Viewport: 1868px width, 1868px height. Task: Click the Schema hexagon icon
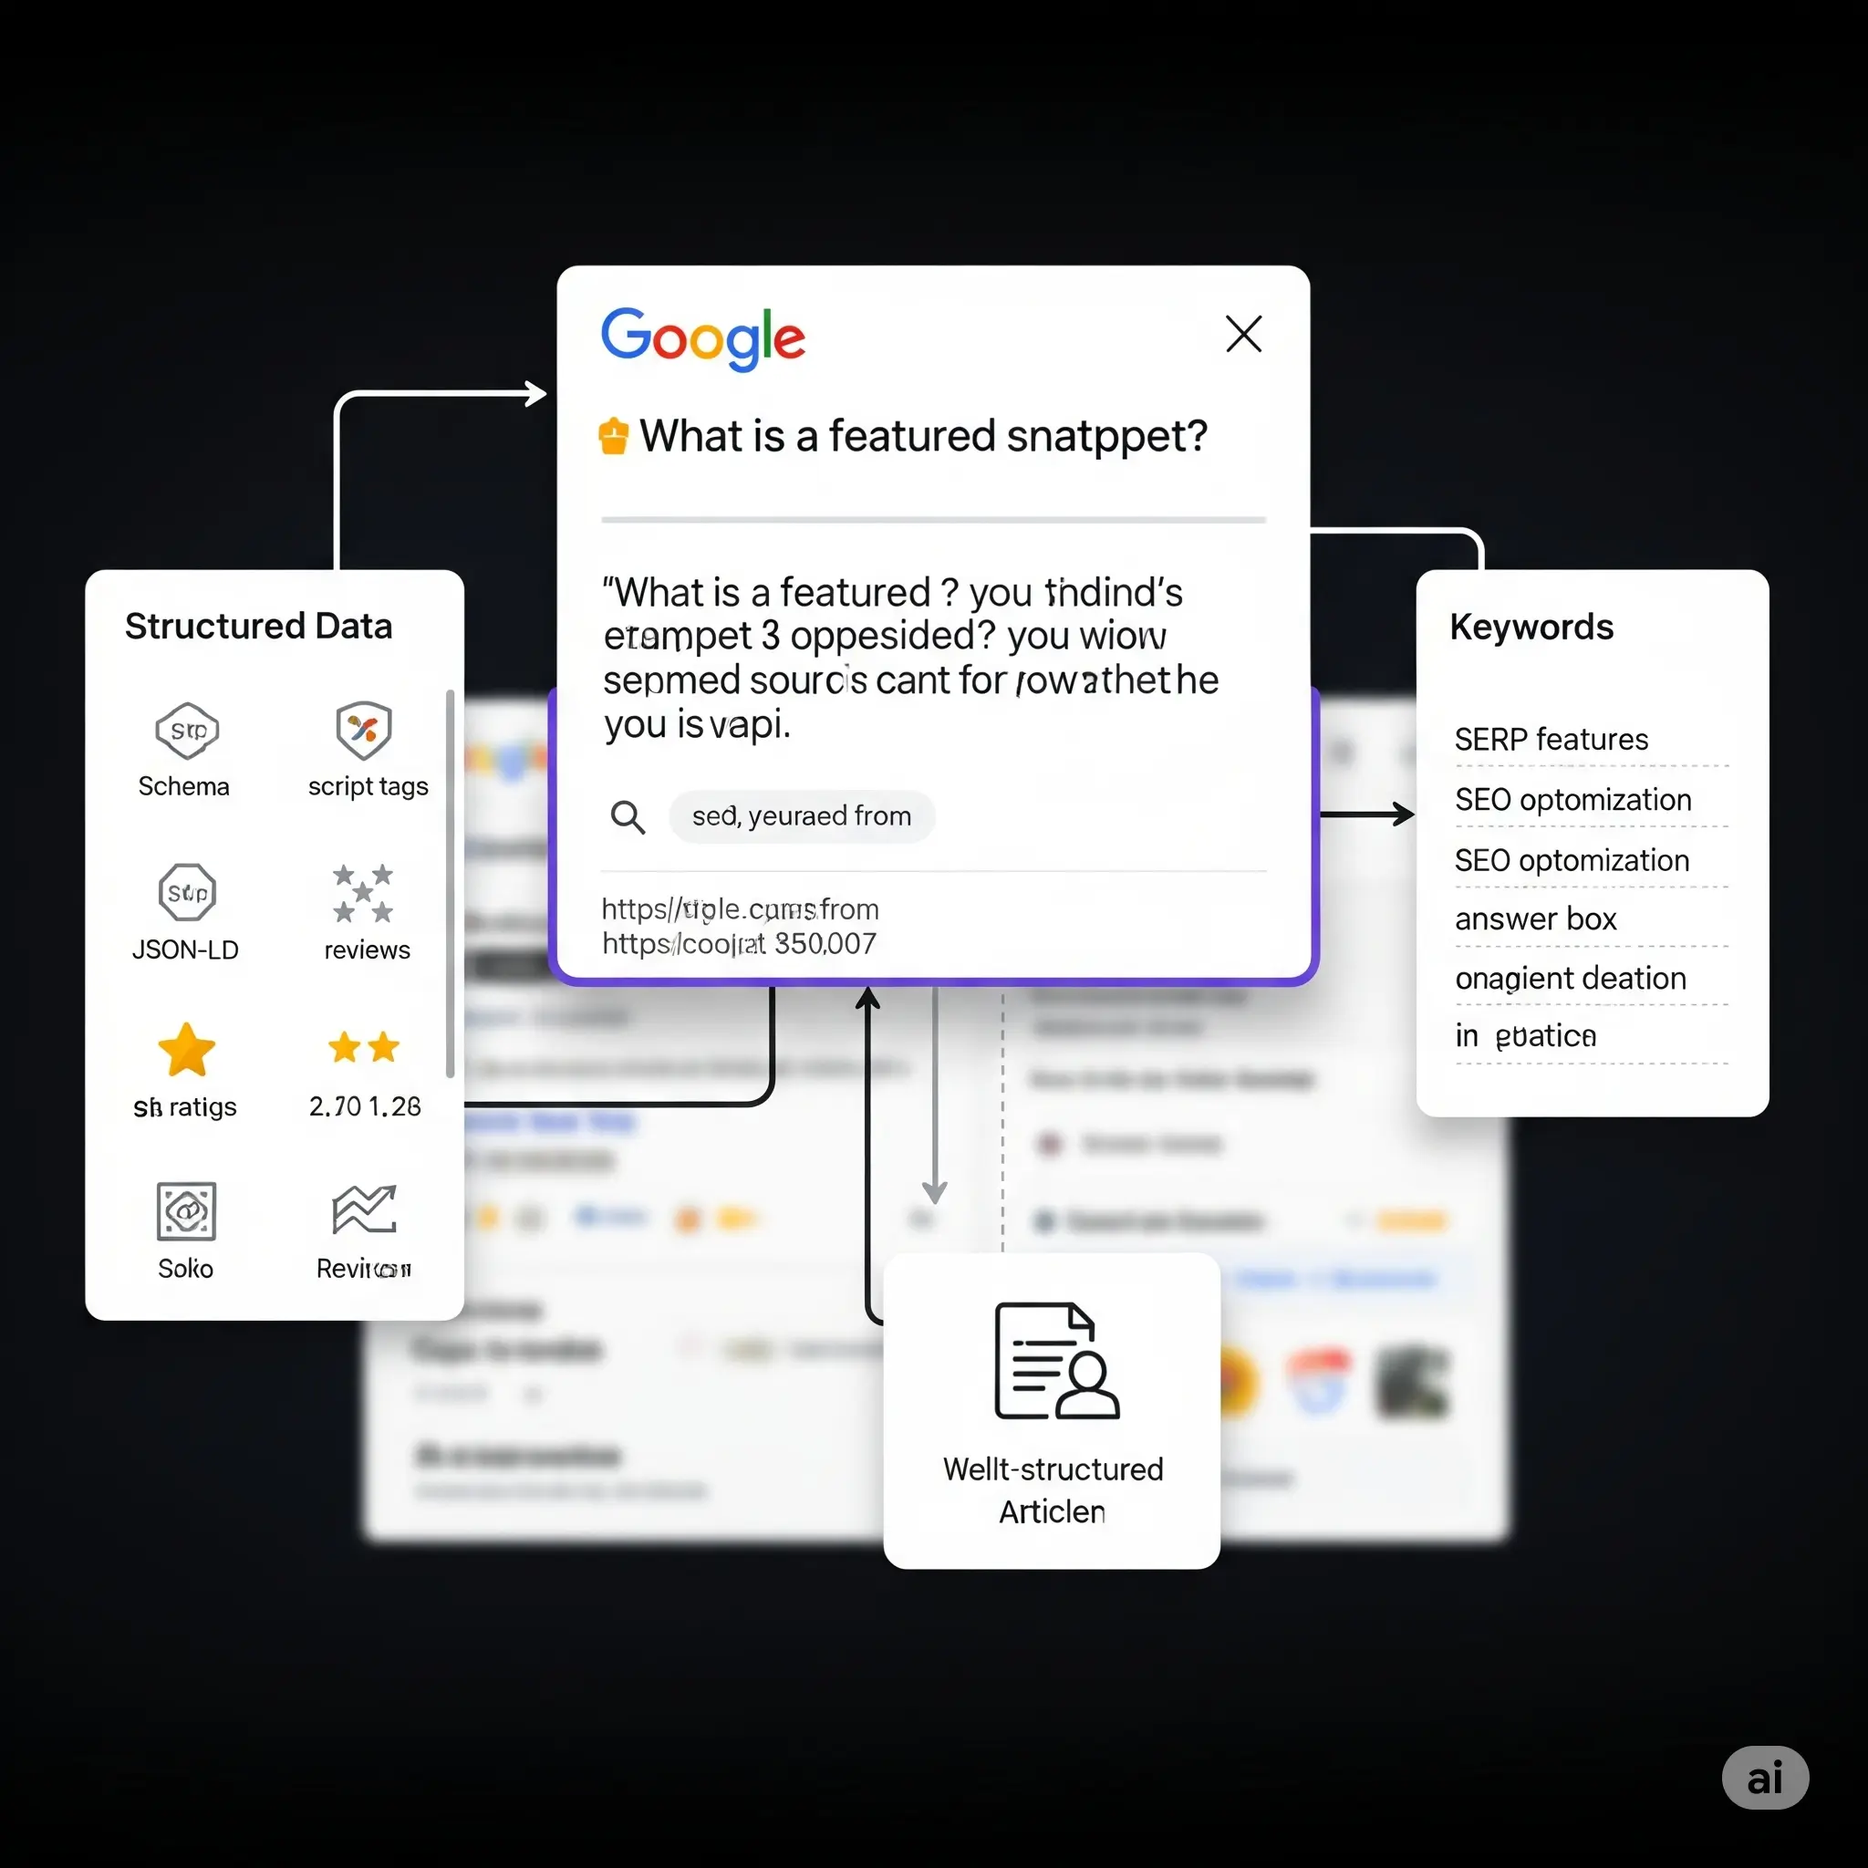[x=187, y=731]
